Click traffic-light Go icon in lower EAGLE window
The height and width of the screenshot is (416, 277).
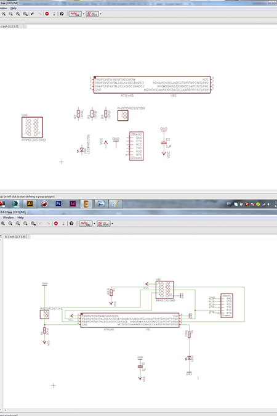[x=63, y=223]
